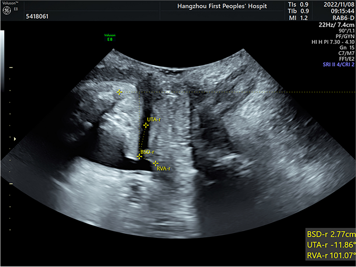Click the SRI II 4/CRI 2 setting
Image resolution: width=356 pixels, height=267 pixels.
[x=336, y=64]
